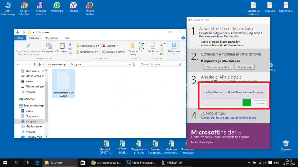
Task: Click the green progress bar block
Action: tap(247, 103)
